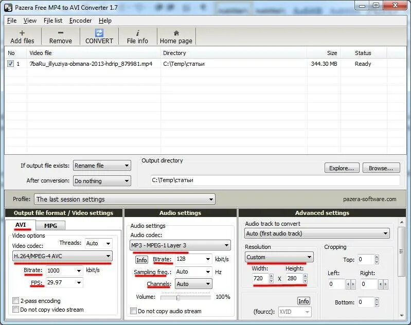Switch to the MPG tab
This screenshot has height=325, width=411.
[50, 226]
